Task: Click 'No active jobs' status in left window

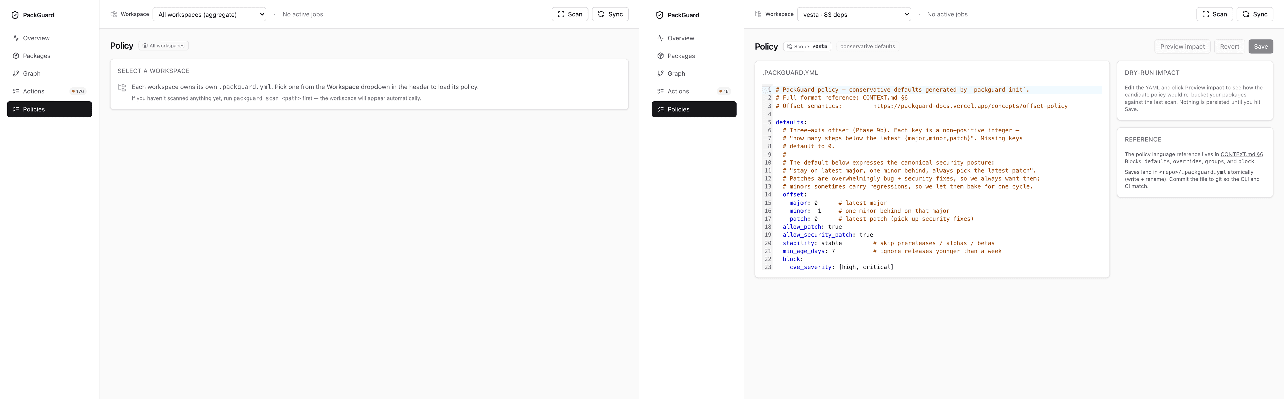Action: click(303, 14)
